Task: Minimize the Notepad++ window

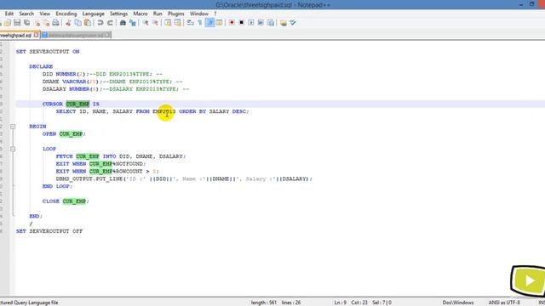Action: click(x=520, y=4)
